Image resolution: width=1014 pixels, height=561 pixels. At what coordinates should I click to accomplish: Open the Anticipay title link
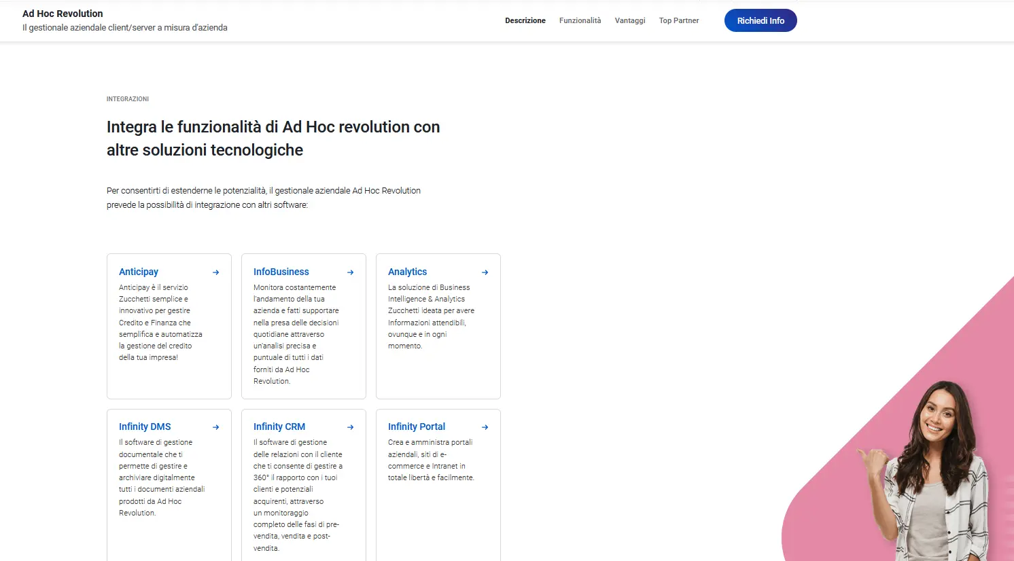tap(139, 272)
